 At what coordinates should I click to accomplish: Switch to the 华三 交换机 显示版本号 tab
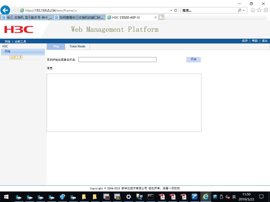click(26, 17)
